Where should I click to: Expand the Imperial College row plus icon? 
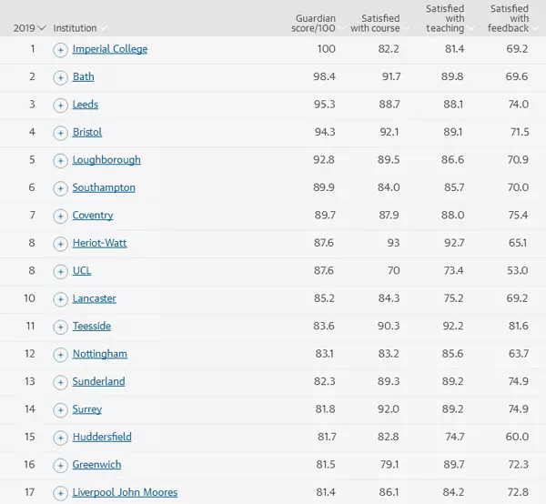pyautogui.click(x=60, y=49)
